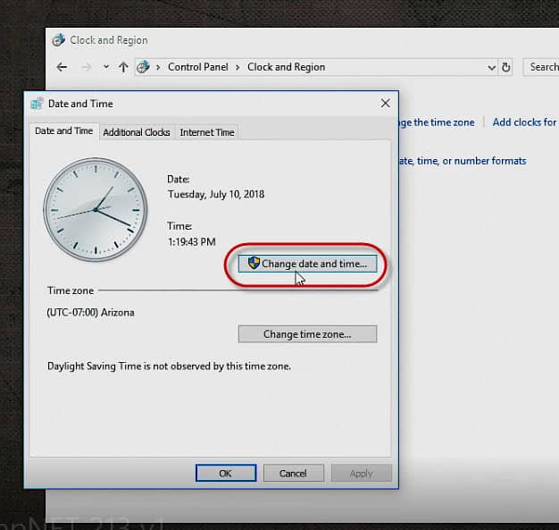Refresh the Clock and Region page

coord(505,67)
